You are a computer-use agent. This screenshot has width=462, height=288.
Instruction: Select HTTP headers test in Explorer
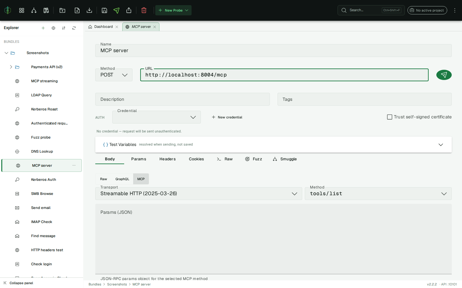pyautogui.click(x=42, y=250)
